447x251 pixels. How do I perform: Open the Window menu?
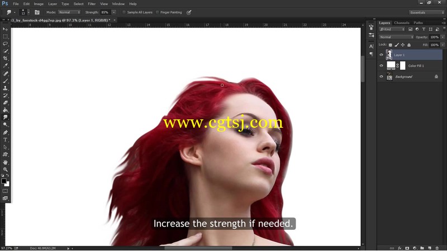(x=118, y=4)
